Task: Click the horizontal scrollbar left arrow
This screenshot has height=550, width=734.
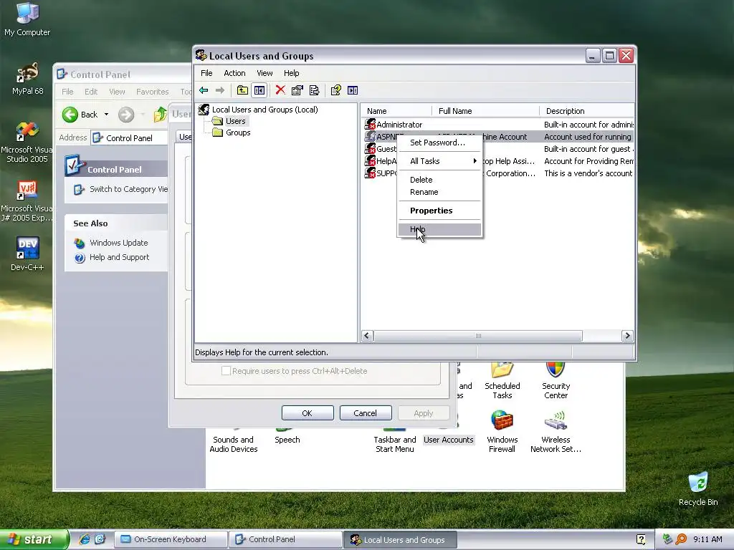Action: tap(368, 336)
